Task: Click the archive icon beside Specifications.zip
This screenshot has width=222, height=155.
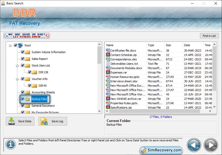Action: click(x=108, y=107)
